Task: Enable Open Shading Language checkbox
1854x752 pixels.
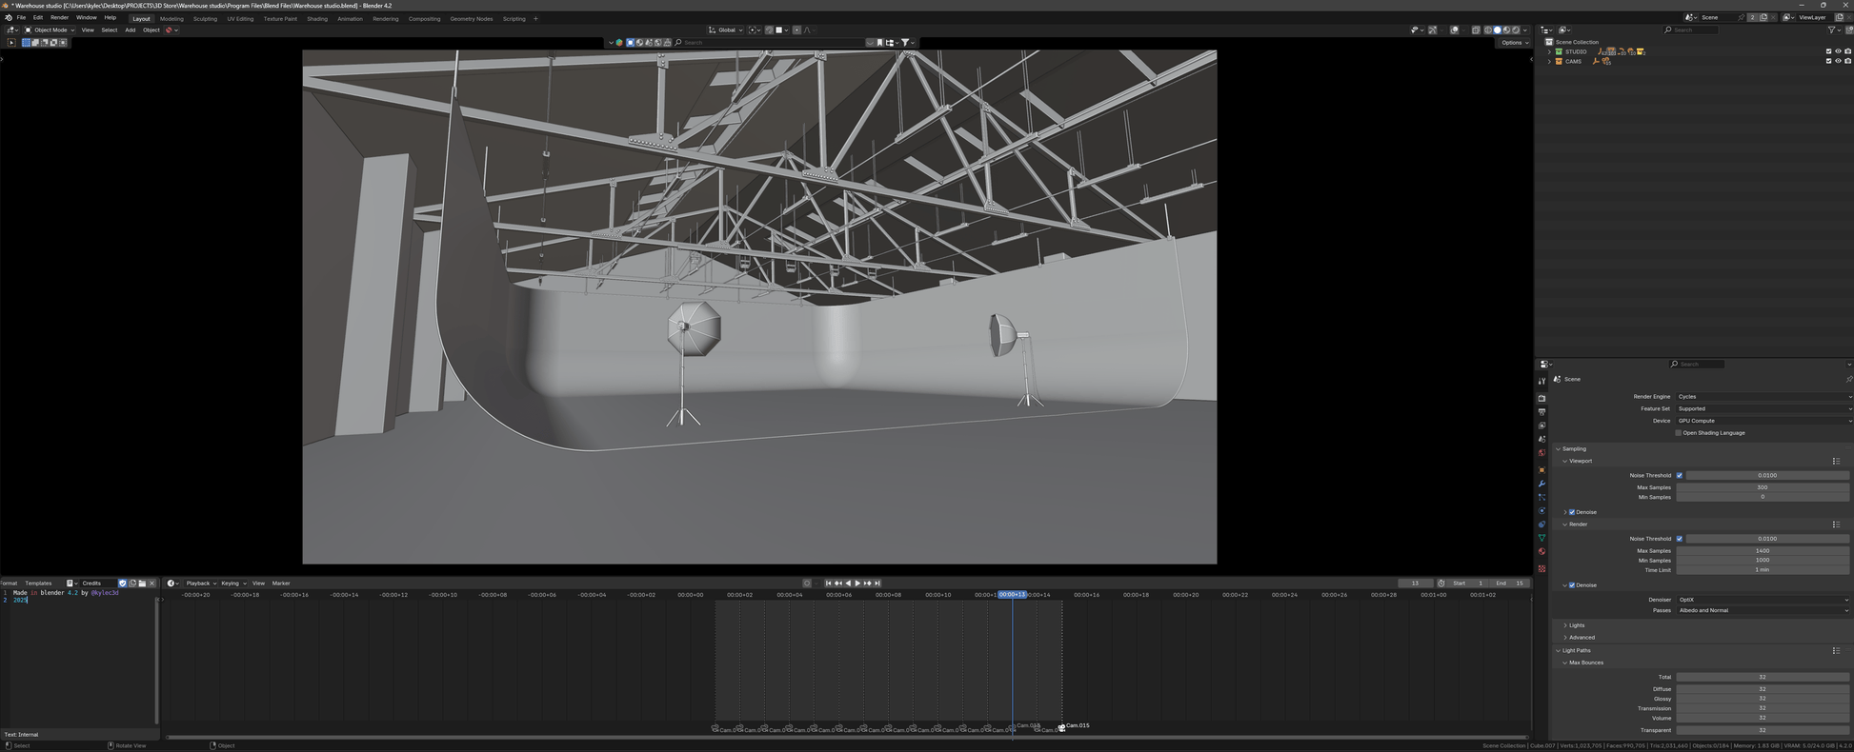Action: click(x=1679, y=433)
